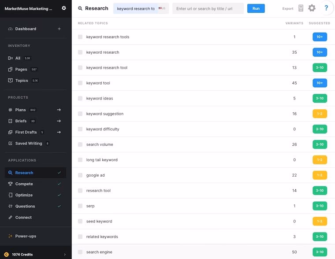The image size is (335, 259).
Task: Click the help question mark icon
Action: point(326,8)
